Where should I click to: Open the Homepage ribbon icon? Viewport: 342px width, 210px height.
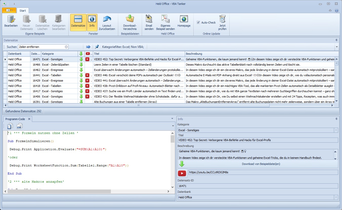coord(184,19)
